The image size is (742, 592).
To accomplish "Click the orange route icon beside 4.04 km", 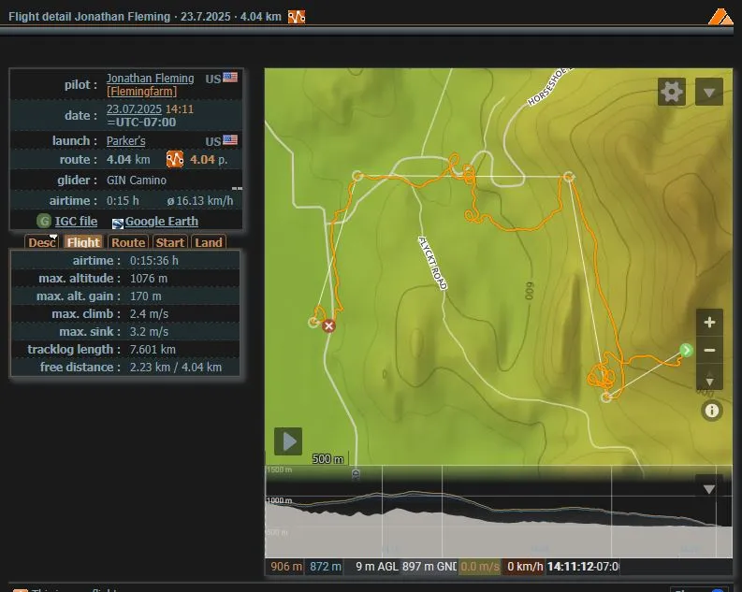I will pyautogui.click(x=175, y=159).
